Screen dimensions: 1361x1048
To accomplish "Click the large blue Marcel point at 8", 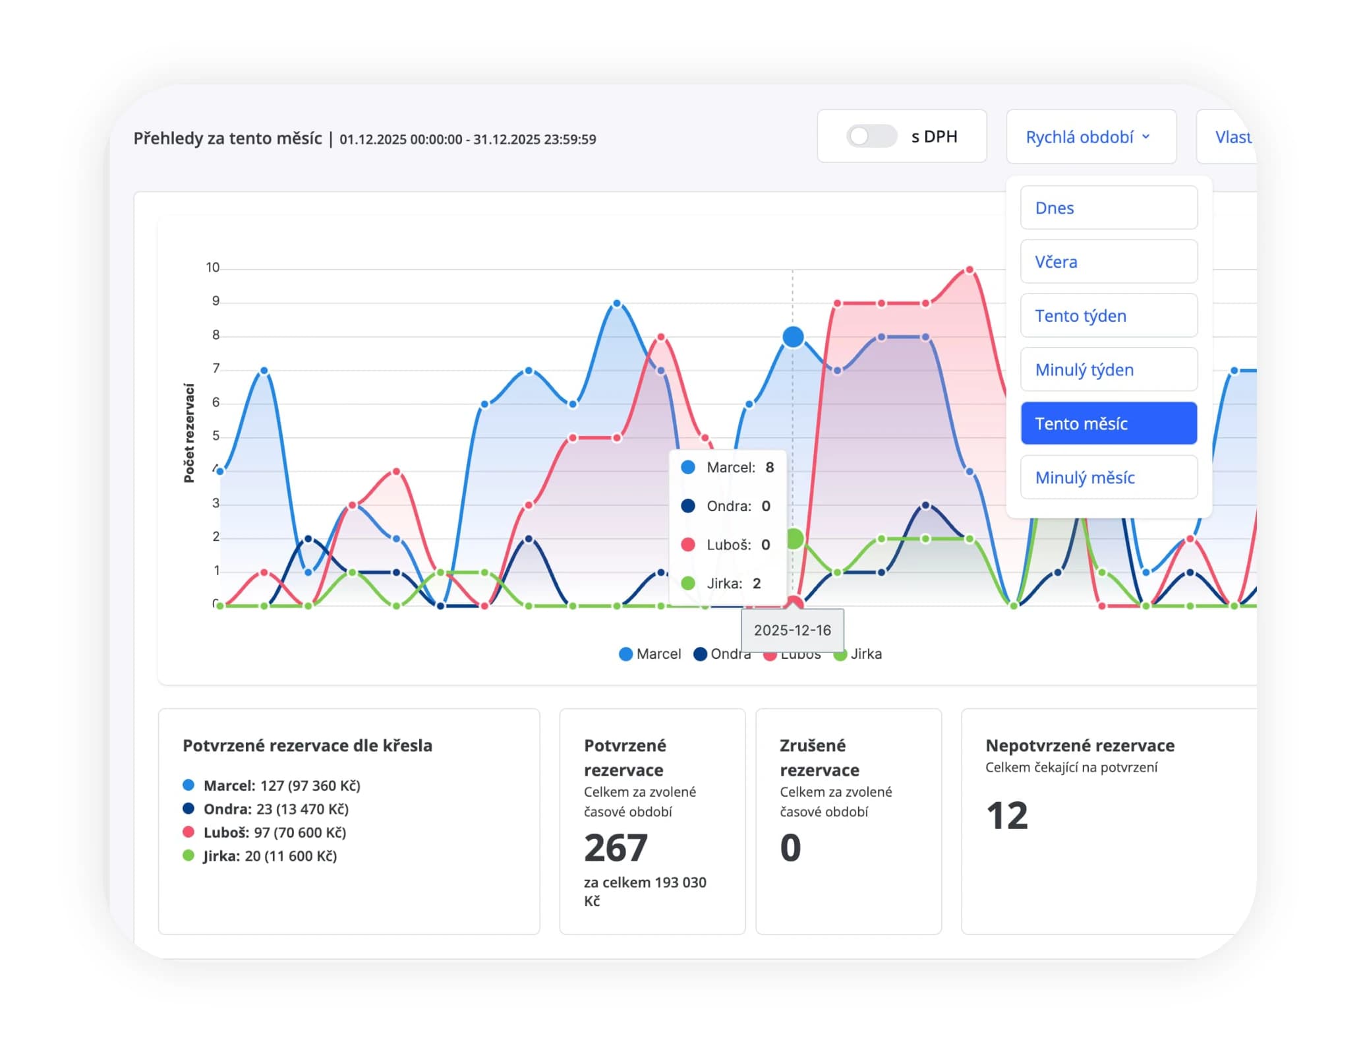I will tap(793, 337).
